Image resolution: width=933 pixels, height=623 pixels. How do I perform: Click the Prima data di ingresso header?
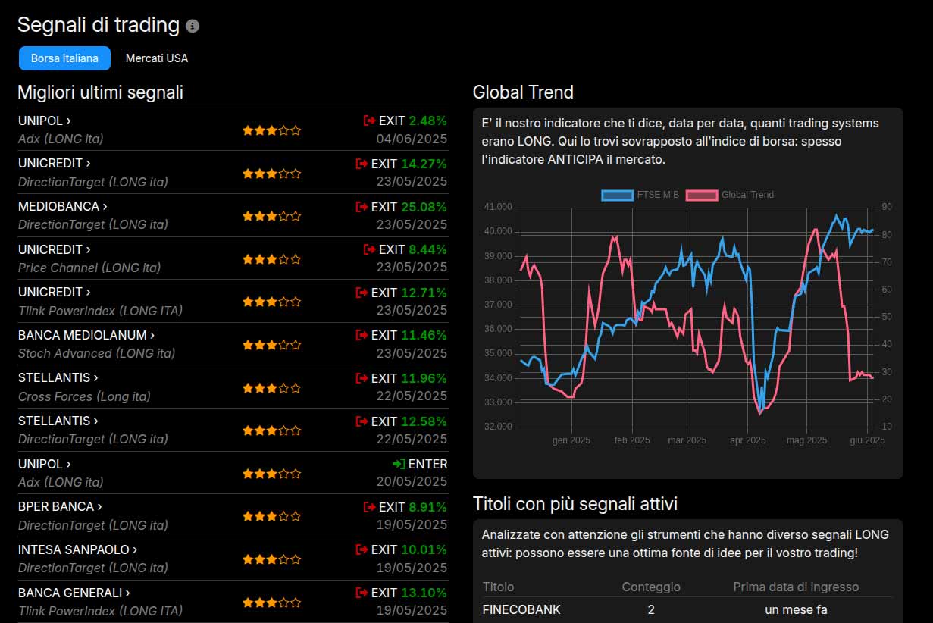pyautogui.click(x=796, y=587)
